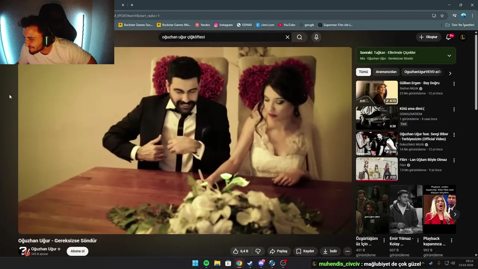Open File Explorer from taskbar
This screenshot has height=269, width=478.
pos(217,263)
